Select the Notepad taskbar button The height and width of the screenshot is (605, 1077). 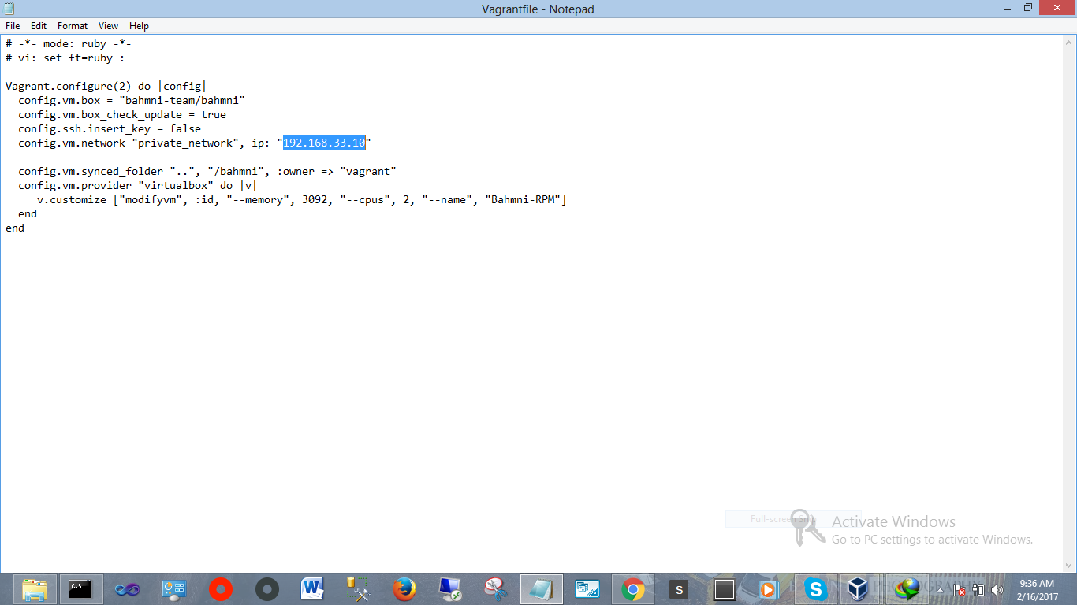[542, 589]
